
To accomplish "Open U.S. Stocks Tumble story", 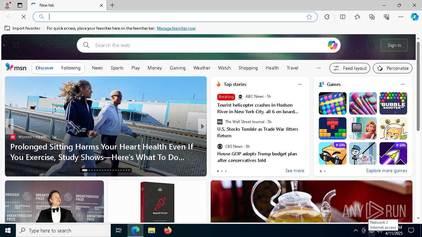I will [258, 132].
